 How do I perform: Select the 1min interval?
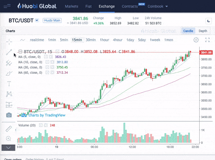(x=52, y=40)
